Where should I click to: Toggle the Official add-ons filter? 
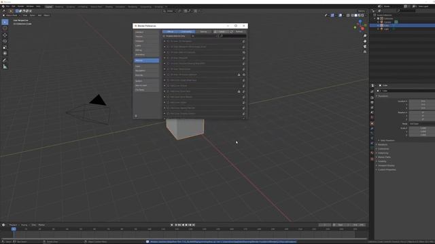171,32
